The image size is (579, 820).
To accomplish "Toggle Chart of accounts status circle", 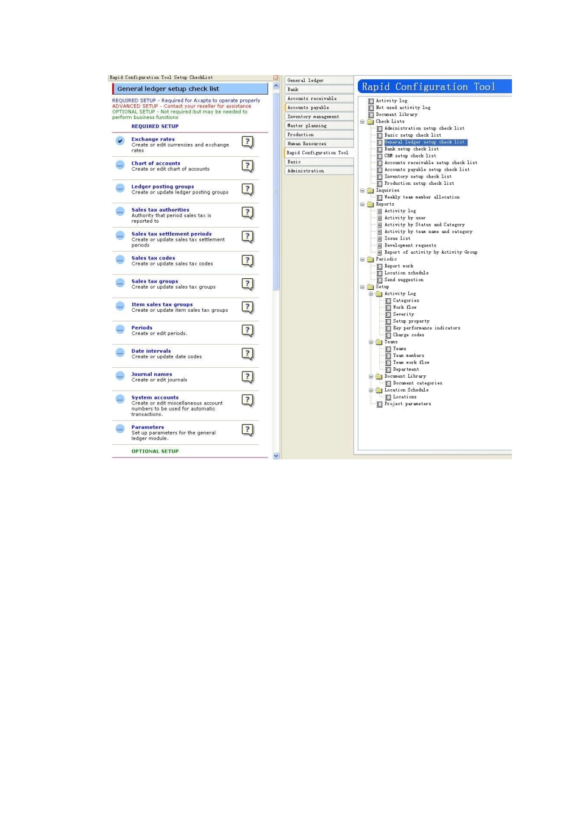I will [120, 165].
